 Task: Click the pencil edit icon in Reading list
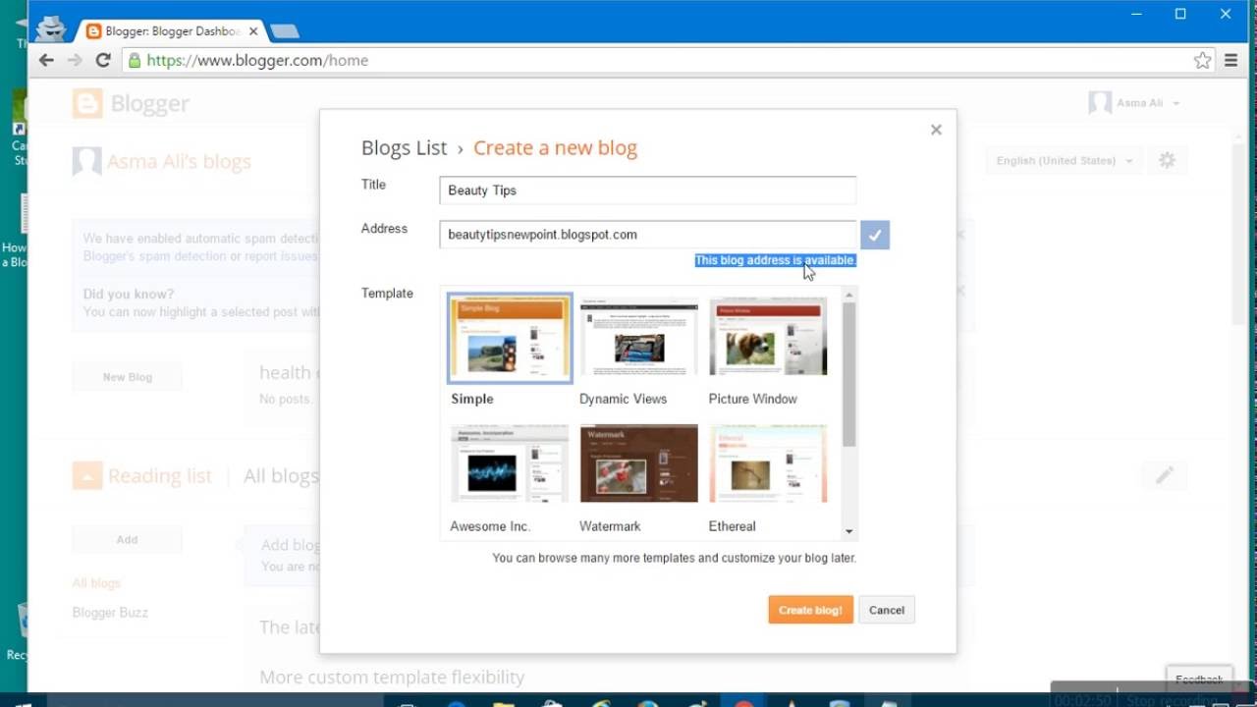1165,475
